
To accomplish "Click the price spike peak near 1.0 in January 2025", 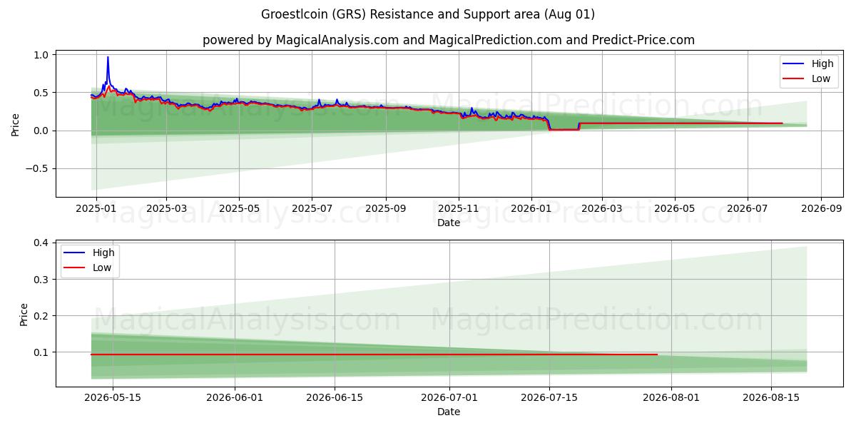I will click(x=108, y=57).
